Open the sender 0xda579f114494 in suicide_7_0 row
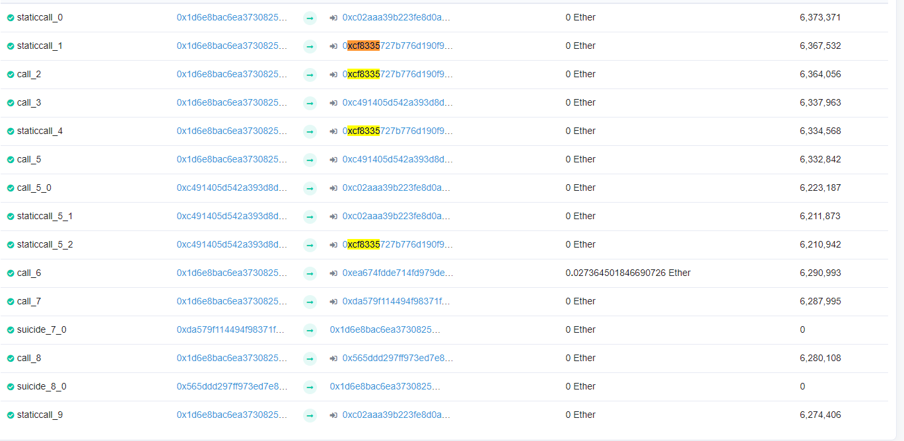This screenshot has height=441, width=904. click(230, 330)
